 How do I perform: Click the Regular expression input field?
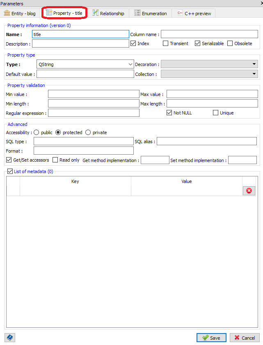tap(94, 113)
